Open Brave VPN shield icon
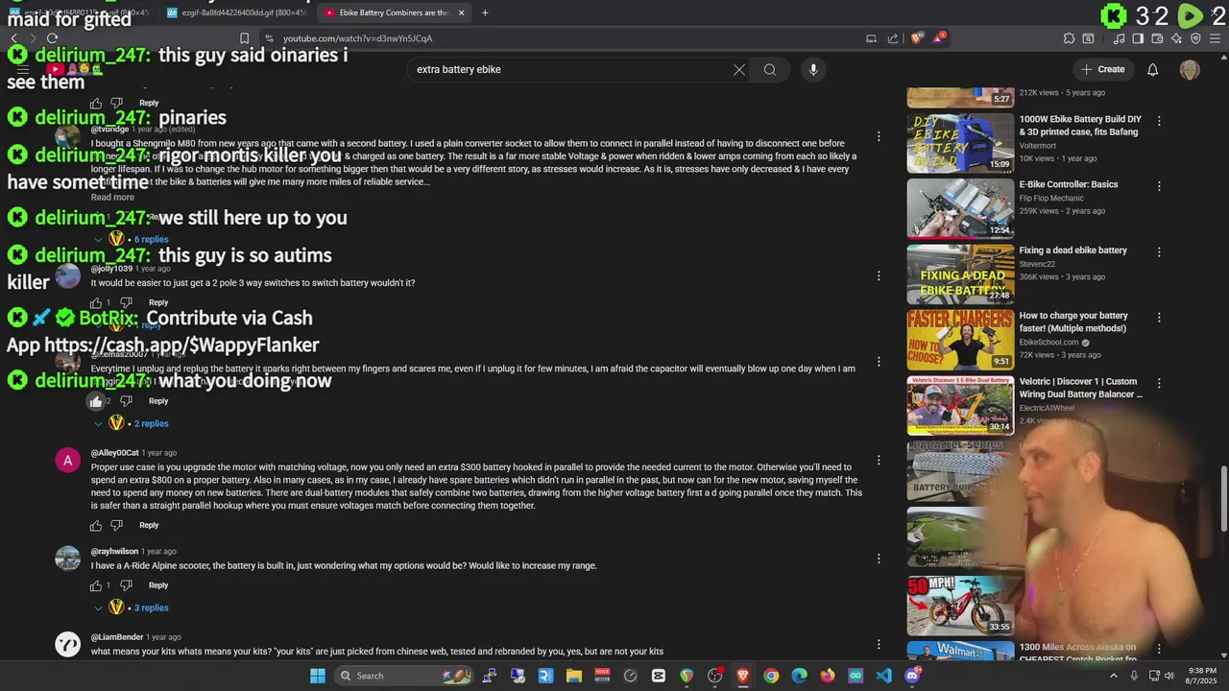The image size is (1229, 691). (1195, 38)
